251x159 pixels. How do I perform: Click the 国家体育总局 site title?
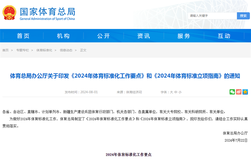click(47, 11)
